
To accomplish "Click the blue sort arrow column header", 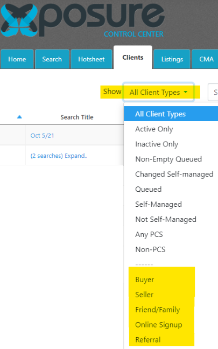I will point(19,117).
